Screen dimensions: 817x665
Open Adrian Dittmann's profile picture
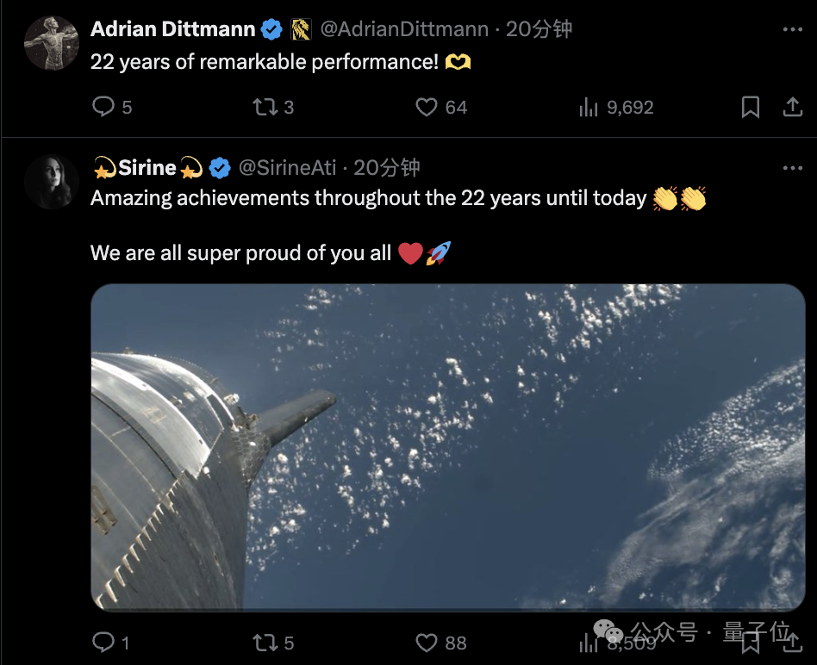52,43
